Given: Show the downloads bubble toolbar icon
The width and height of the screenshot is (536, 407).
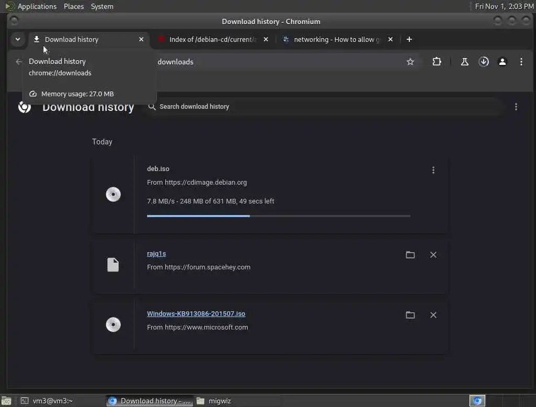Looking at the screenshot, I should pos(484,62).
